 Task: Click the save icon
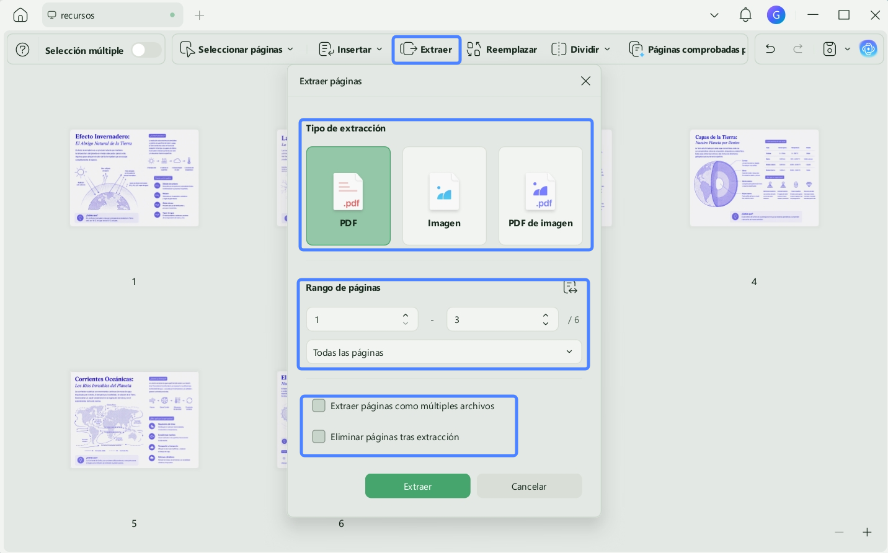pyautogui.click(x=830, y=49)
